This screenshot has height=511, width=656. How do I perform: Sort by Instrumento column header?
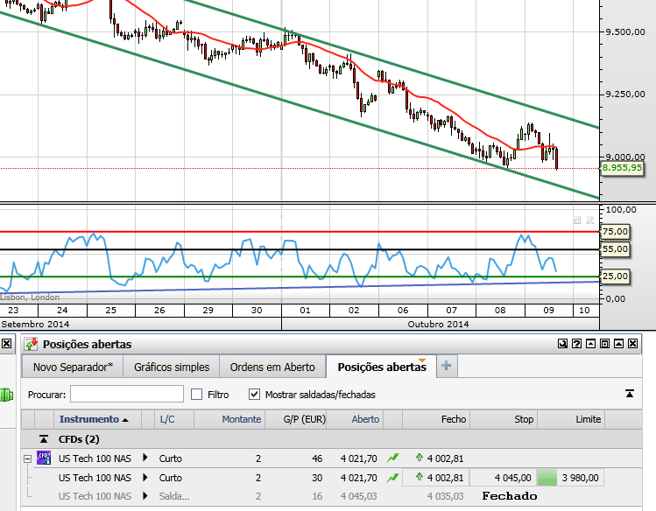pos(97,419)
